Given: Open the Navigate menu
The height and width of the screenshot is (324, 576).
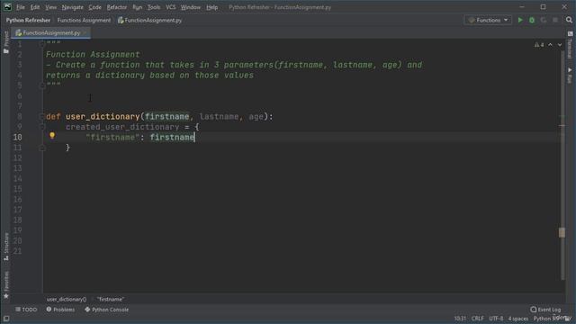Looking at the screenshot, I should click(72, 7).
